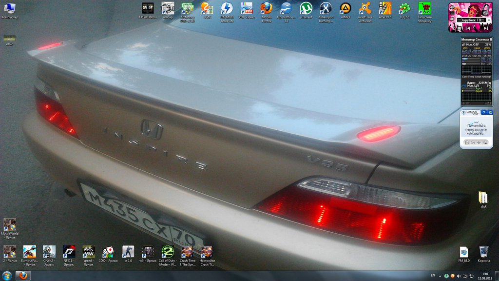Open Настройки Crash Time shortcut
499x281 pixels.
[x=207, y=256]
